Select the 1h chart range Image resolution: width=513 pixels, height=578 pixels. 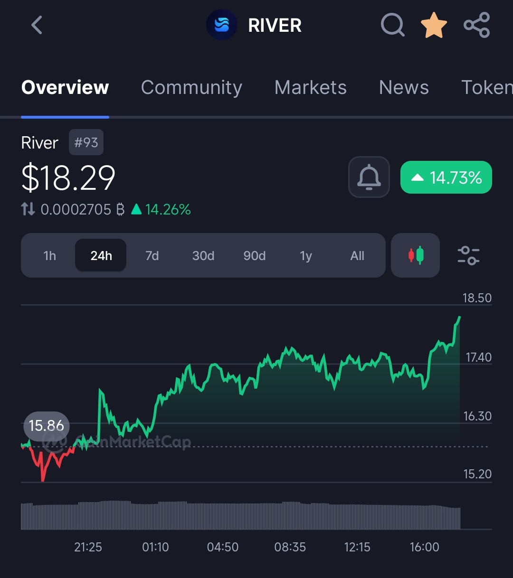[x=49, y=256]
